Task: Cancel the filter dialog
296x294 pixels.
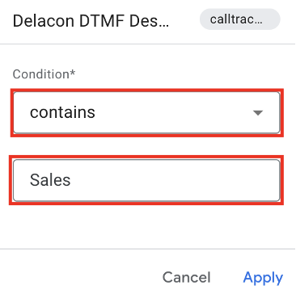Action: (187, 277)
